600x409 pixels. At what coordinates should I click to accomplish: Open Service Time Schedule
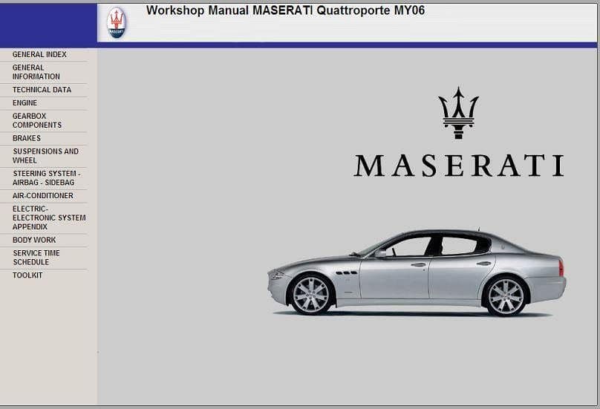36,258
